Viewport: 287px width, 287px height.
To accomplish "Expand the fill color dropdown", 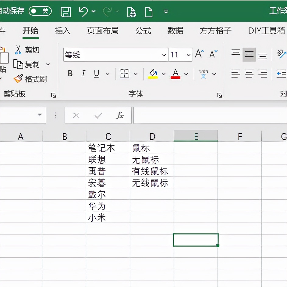I will coord(163,74).
